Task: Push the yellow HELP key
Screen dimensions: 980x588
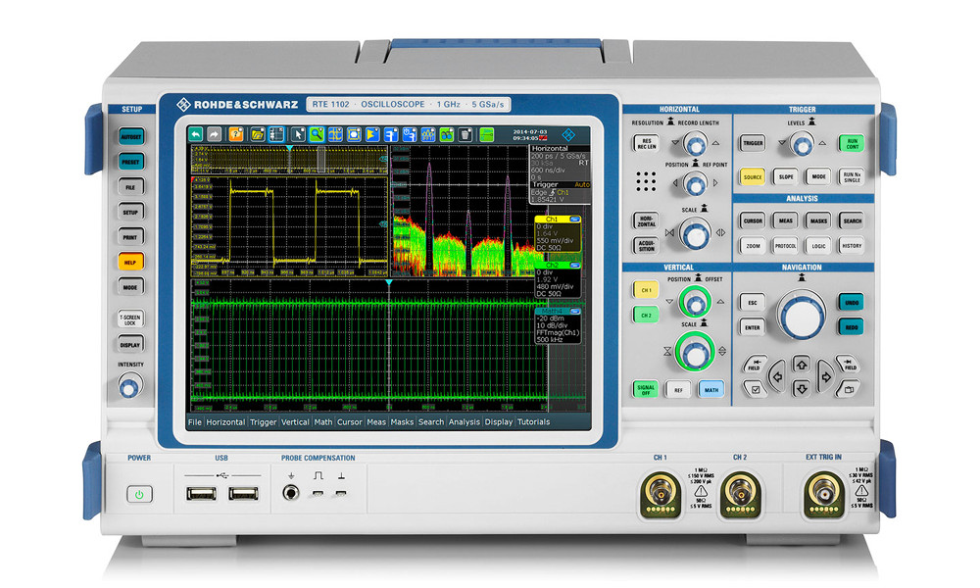Action: 130,262
